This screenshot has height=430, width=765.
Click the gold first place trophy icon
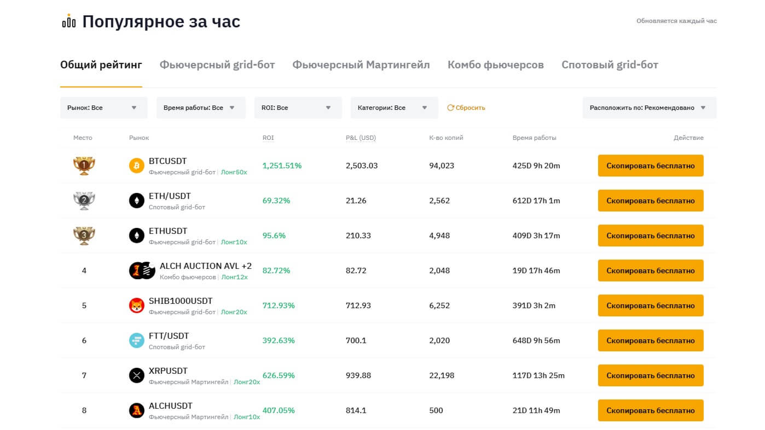click(84, 166)
